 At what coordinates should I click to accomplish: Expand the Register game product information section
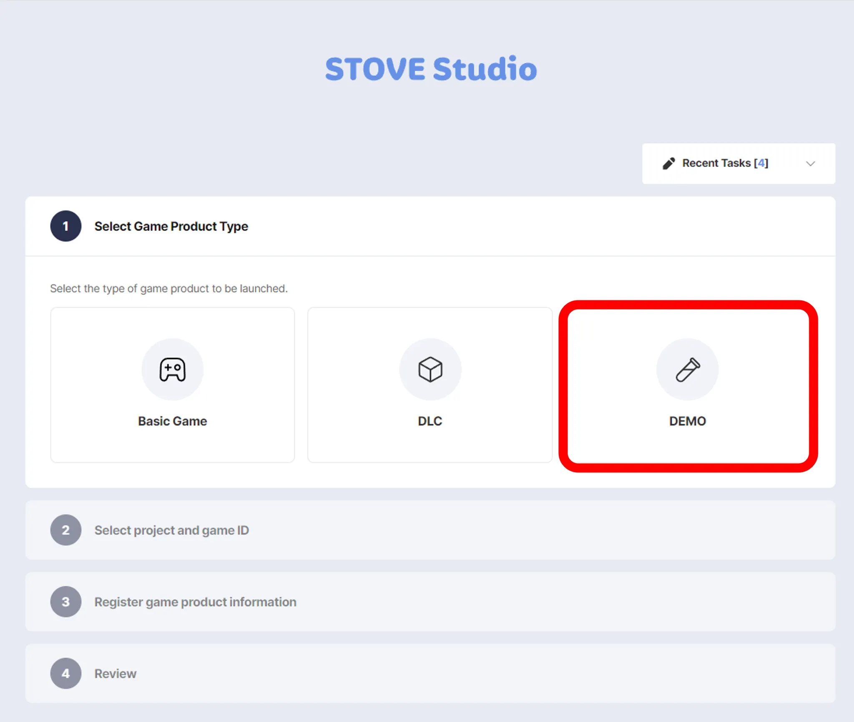tap(195, 602)
